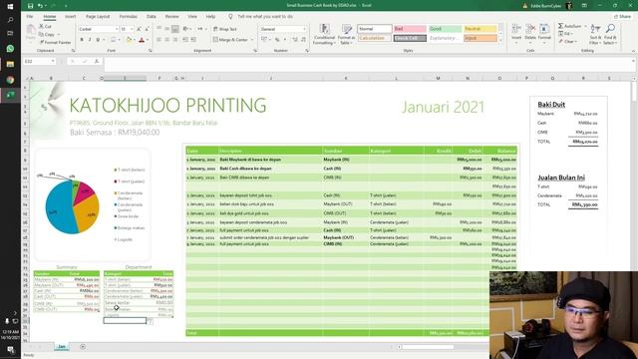Apply the Bad cell style
The width and height of the screenshot is (638, 359).
pyautogui.click(x=410, y=29)
